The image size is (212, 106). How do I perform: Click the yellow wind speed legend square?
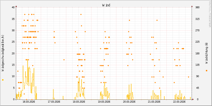[x=3, y=80]
